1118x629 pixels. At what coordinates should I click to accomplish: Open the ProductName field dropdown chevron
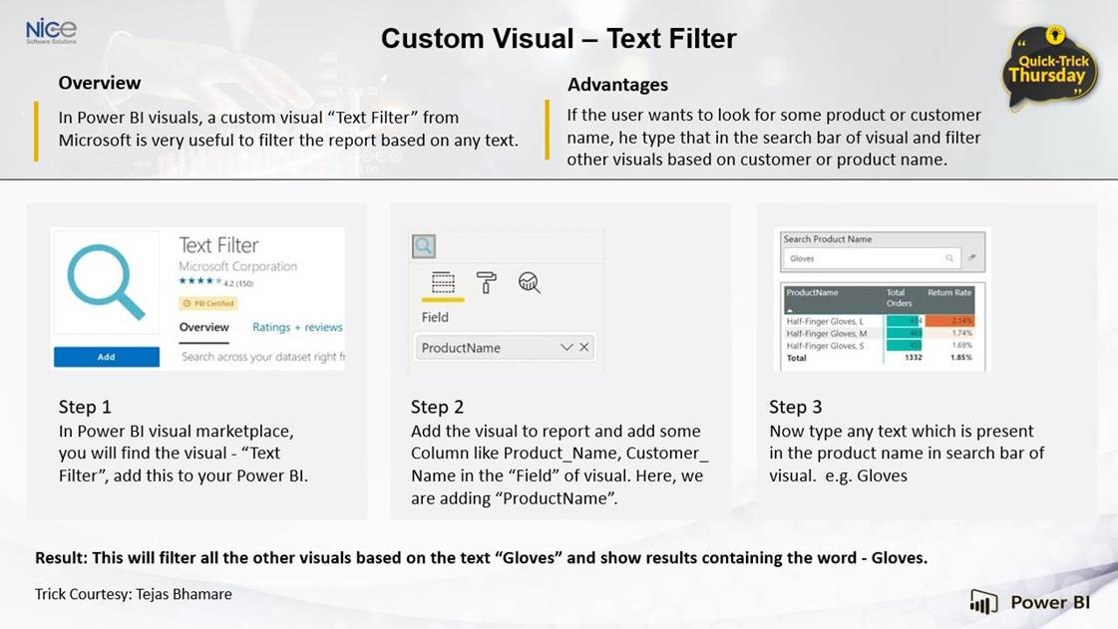pyautogui.click(x=566, y=349)
